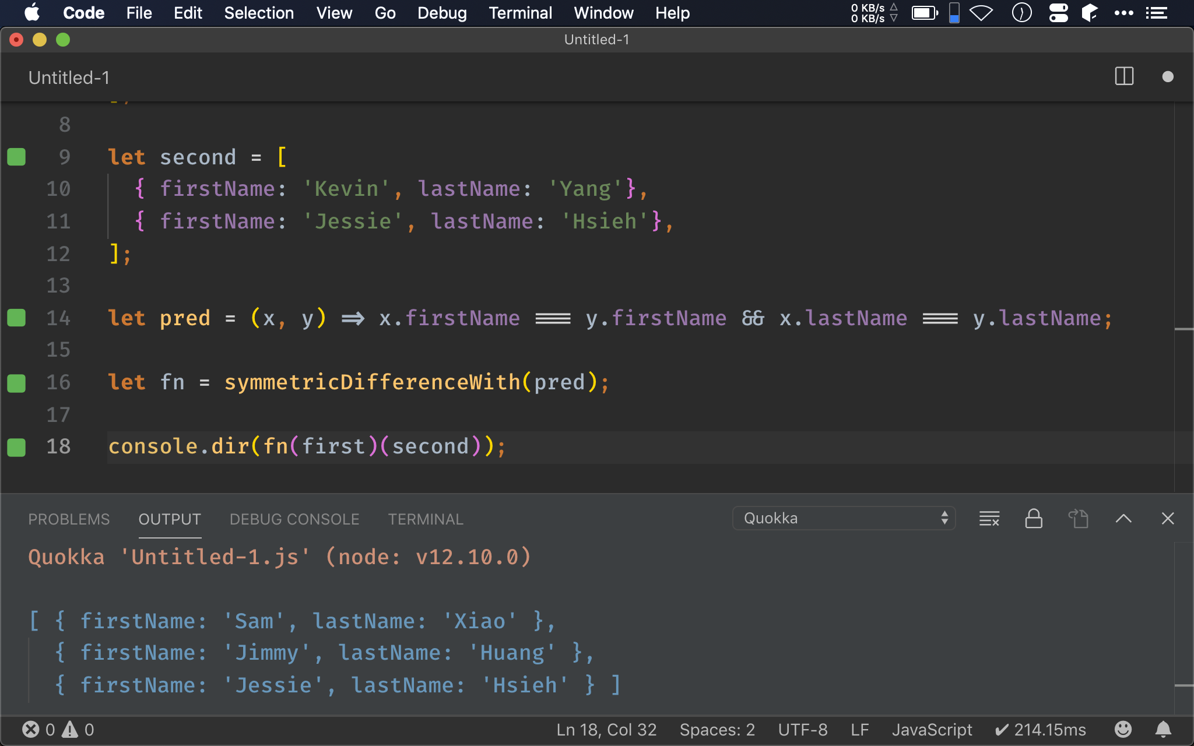Click on the 'Kevin' string in line 10
1194x746 pixels.
click(x=347, y=189)
